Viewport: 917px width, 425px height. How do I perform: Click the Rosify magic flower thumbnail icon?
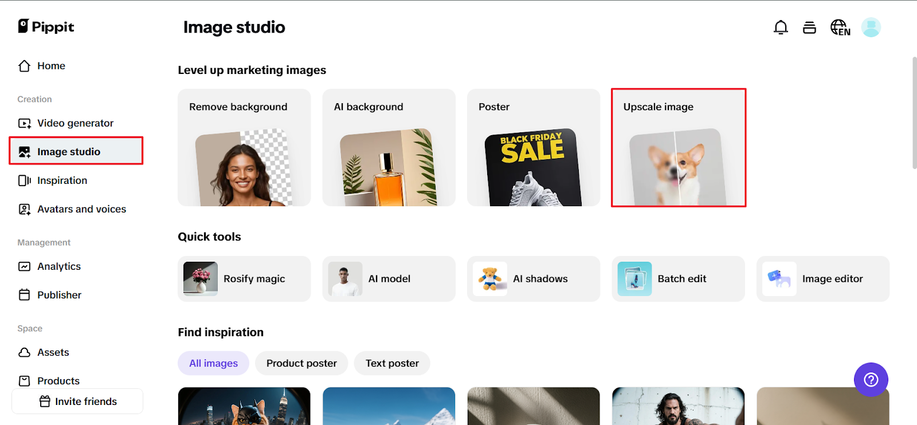201,278
